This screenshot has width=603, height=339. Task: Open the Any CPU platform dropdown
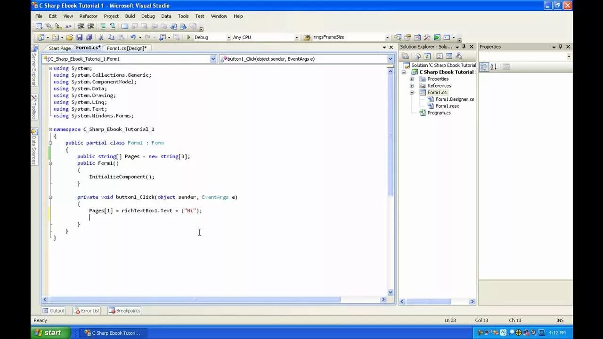tap(296, 37)
